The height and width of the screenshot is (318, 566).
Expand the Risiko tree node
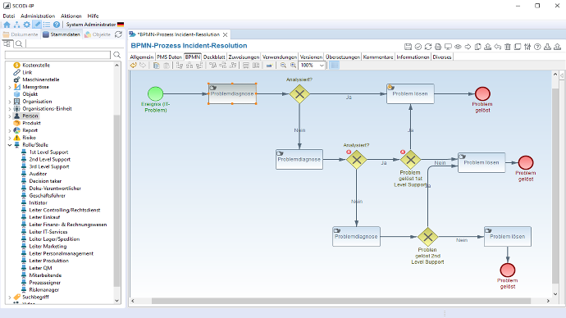click(x=10, y=138)
